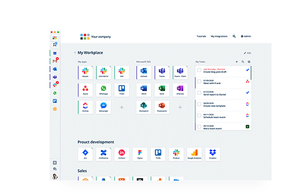Add a new app to My apps
Screen dimensions: 302x194
[x=121, y=107]
